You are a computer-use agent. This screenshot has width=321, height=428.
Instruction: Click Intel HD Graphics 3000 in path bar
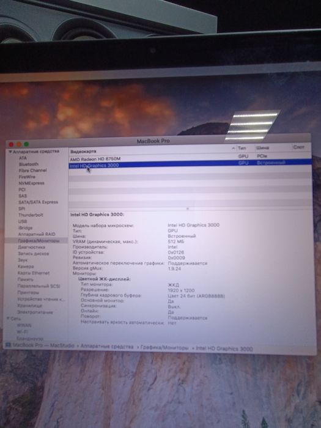coord(224,349)
